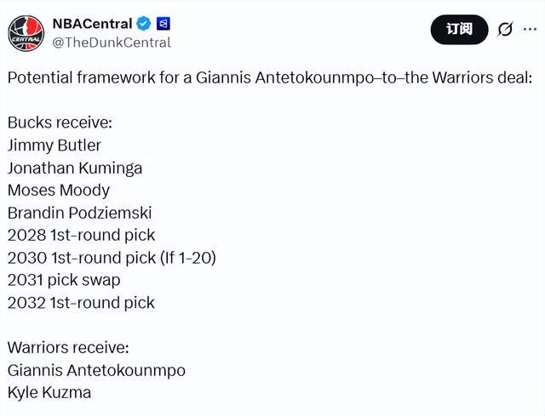Click the NBACentral profile avatar
545x416 pixels.
coord(26,32)
